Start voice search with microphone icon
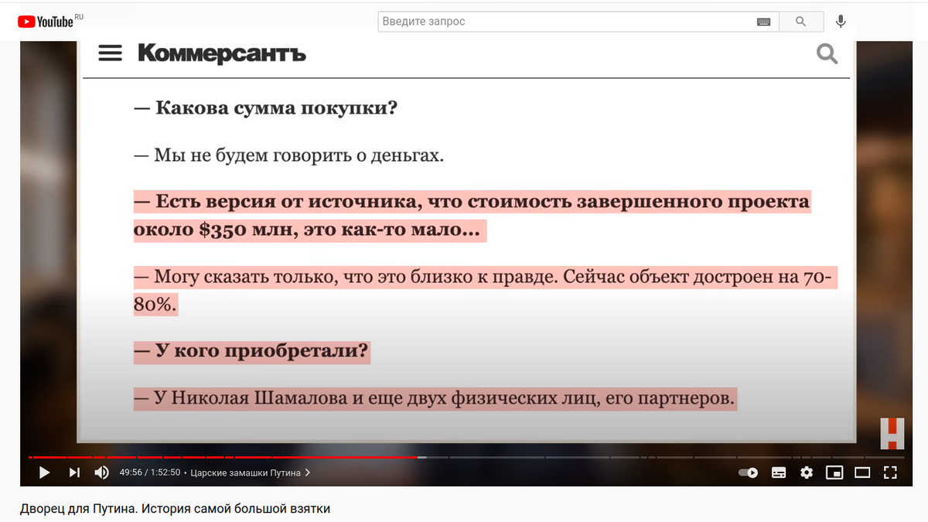 click(x=841, y=22)
